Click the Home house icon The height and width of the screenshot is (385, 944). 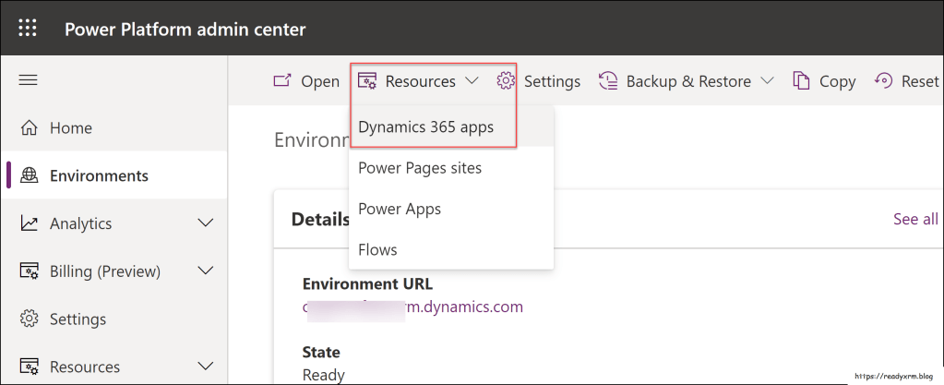coord(30,127)
